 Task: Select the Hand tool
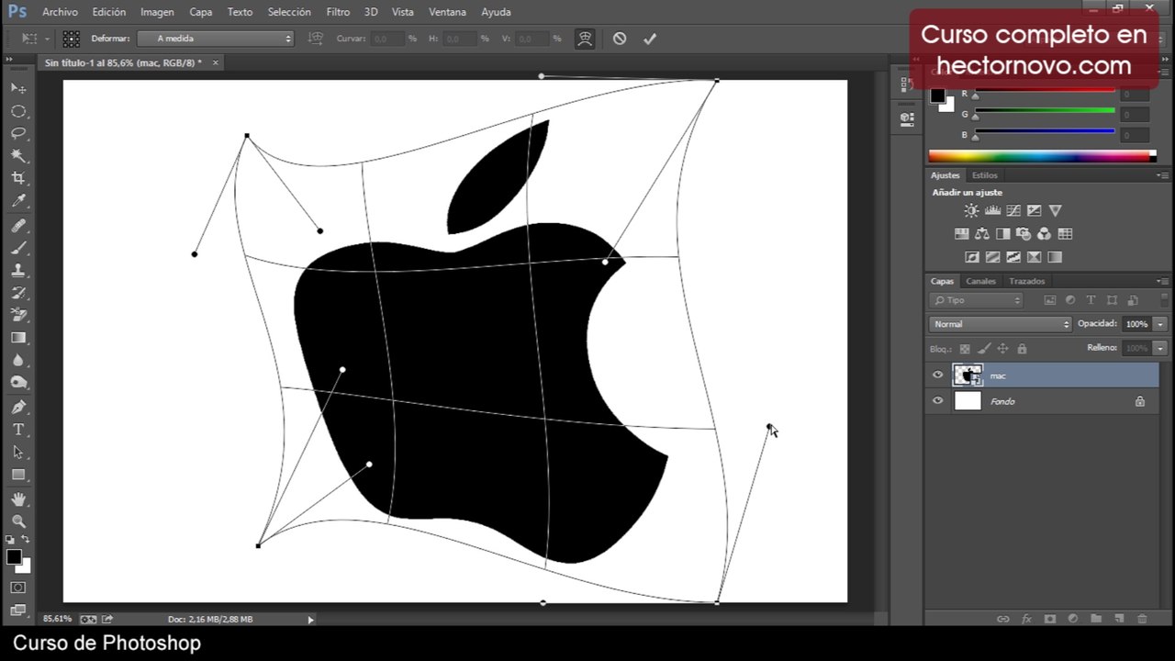tap(18, 499)
